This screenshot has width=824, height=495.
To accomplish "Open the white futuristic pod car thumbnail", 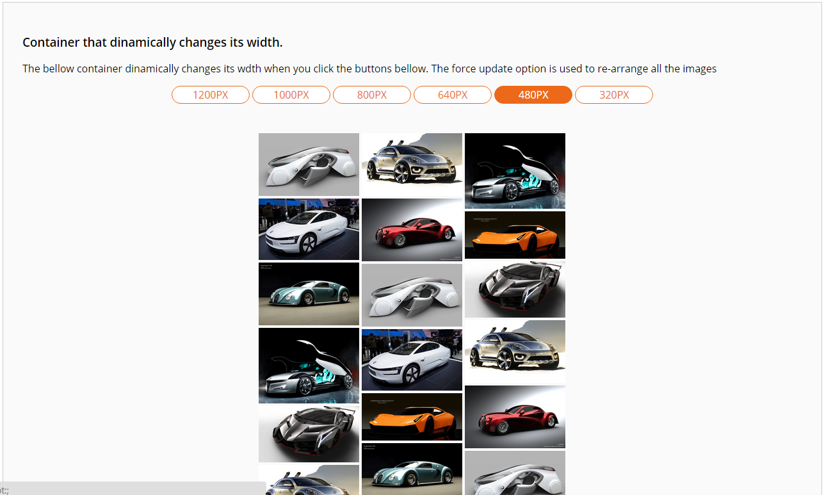I will (x=309, y=164).
